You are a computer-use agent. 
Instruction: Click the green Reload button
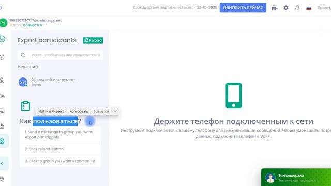click(93, 40)
